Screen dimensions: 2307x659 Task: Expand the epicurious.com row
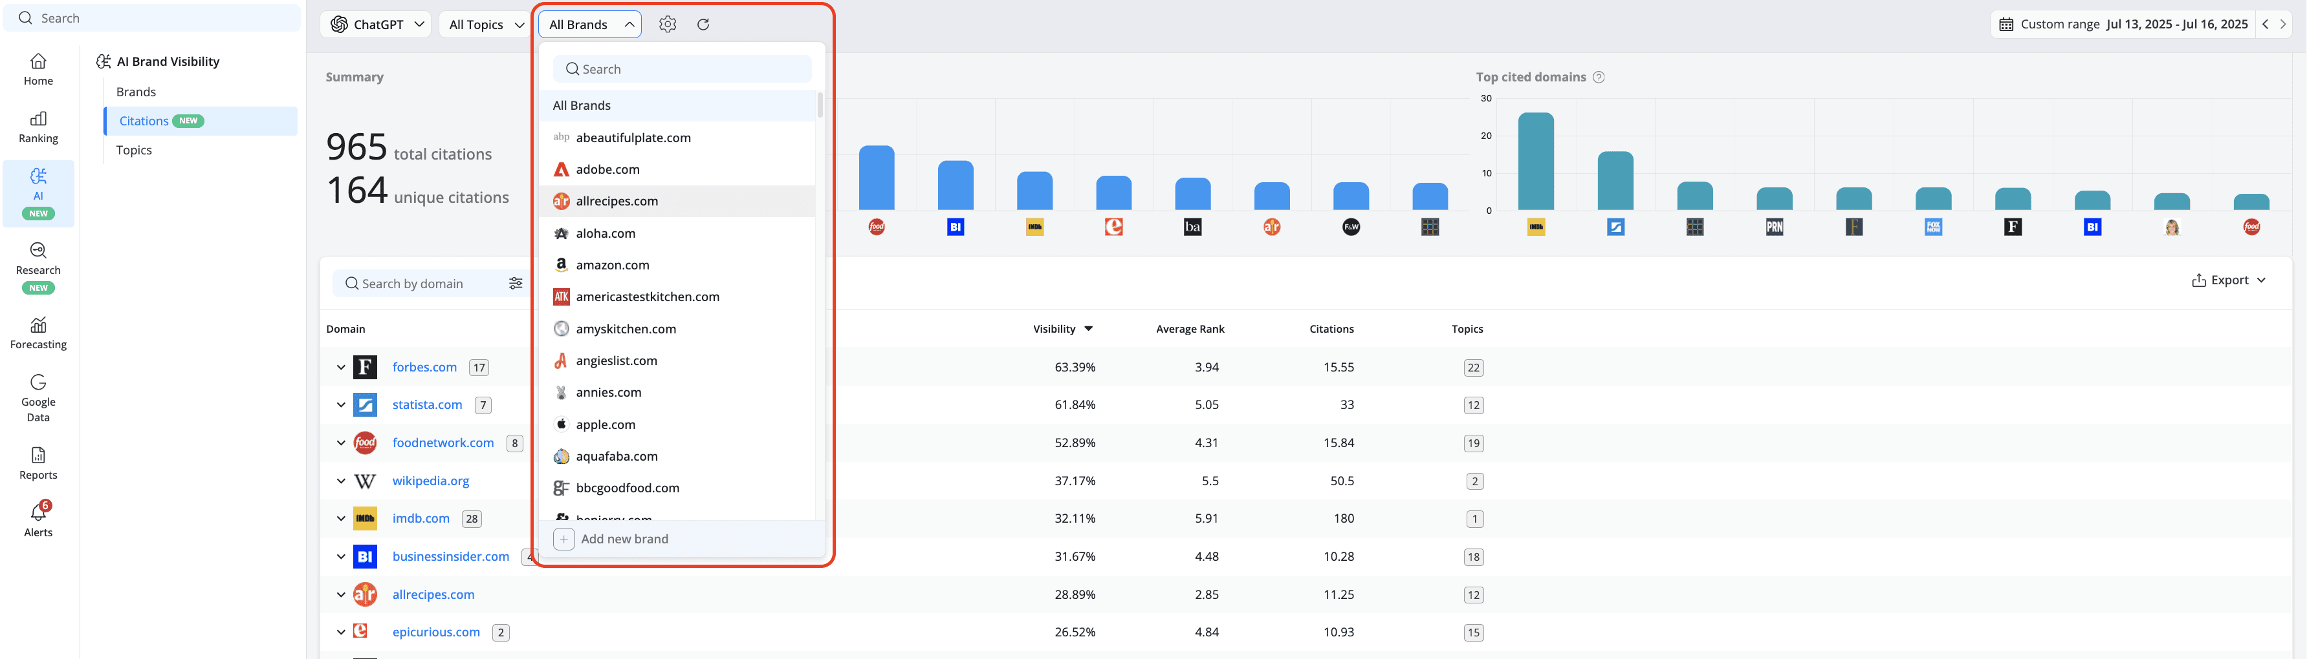click(340, 632)
